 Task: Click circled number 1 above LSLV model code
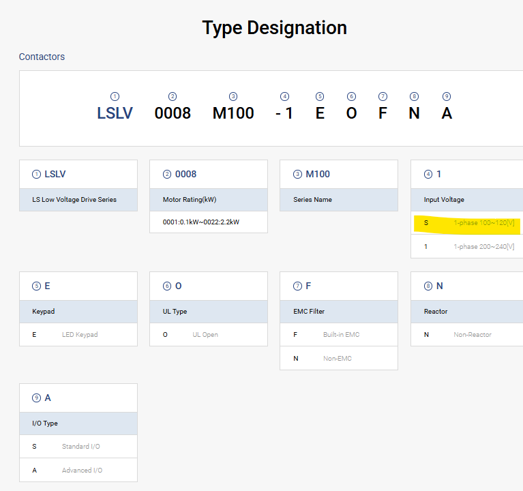point(115,97)
